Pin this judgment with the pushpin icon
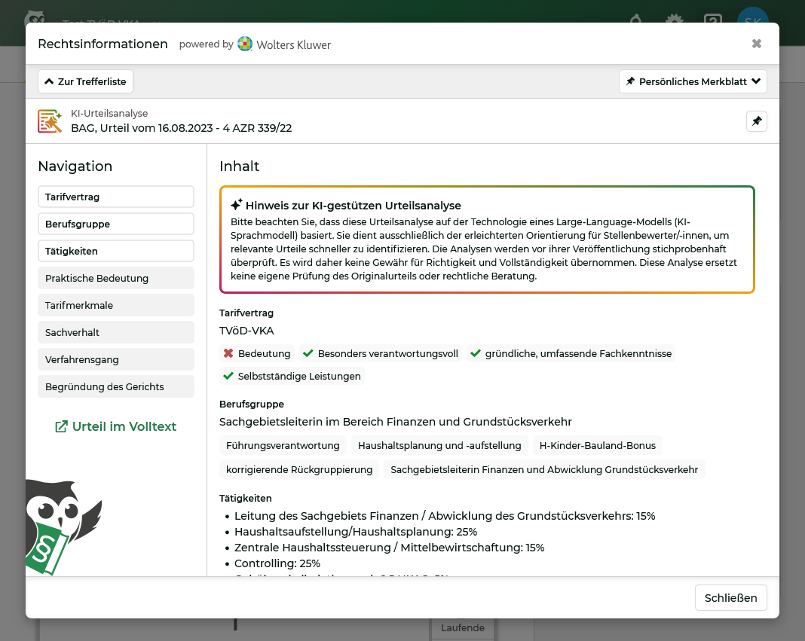 [x=756, y=121]
